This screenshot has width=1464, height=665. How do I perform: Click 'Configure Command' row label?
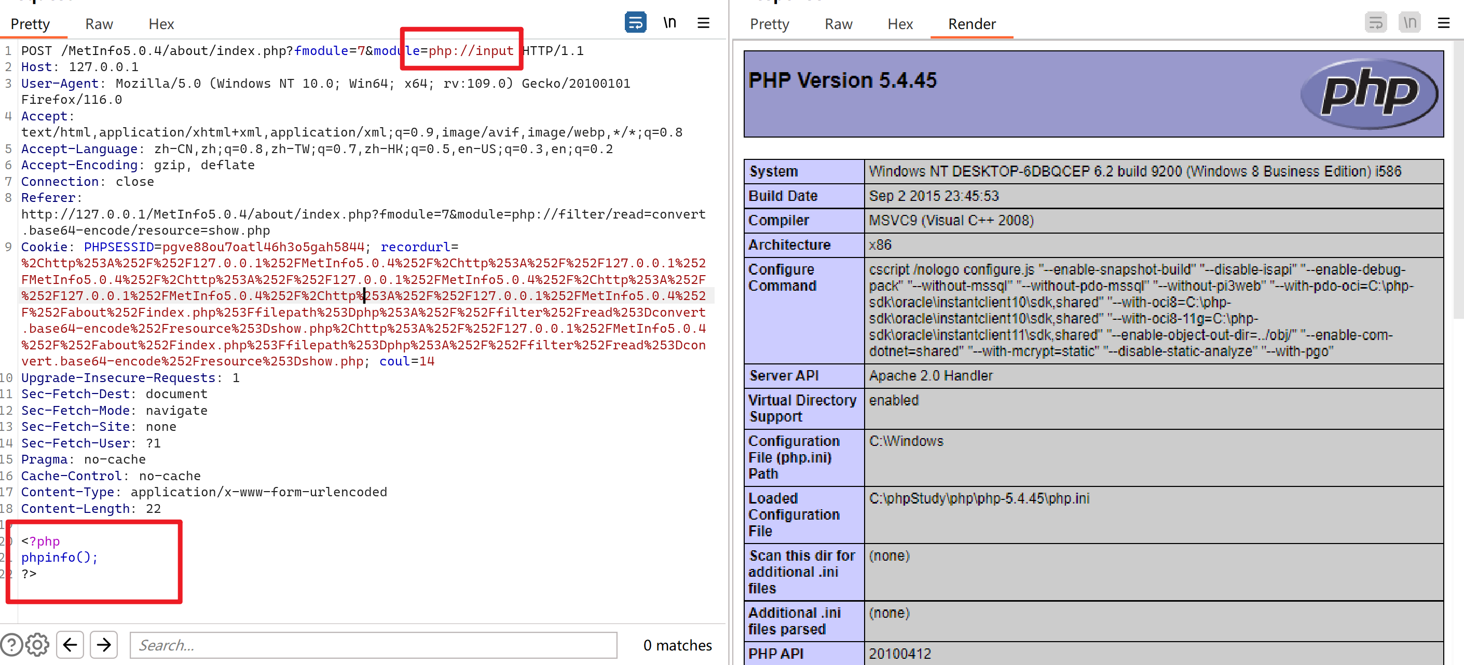[x=782, y=277]
